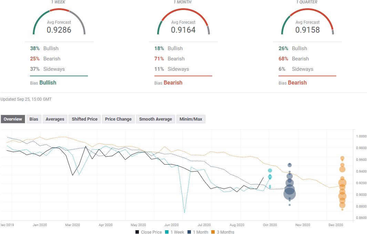Click the Dec 2020 axis label

coord(336,225)
